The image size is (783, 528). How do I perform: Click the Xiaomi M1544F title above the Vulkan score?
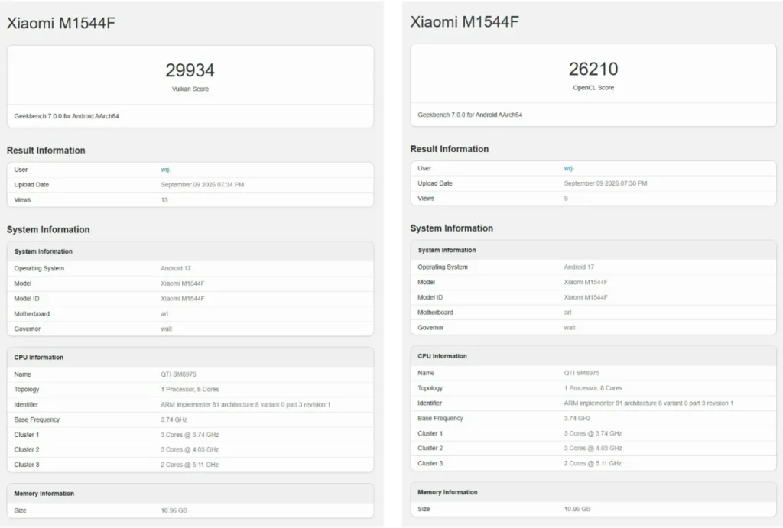[x=61, y=23]
